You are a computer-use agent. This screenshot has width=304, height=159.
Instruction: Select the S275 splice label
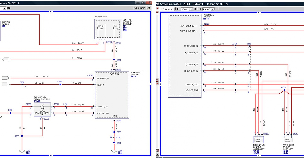[10, 110]
